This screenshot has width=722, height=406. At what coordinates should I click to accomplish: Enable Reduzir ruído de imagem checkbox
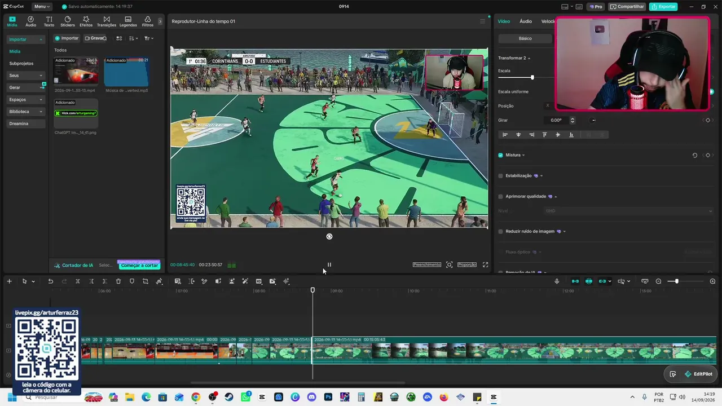[500, 231]
